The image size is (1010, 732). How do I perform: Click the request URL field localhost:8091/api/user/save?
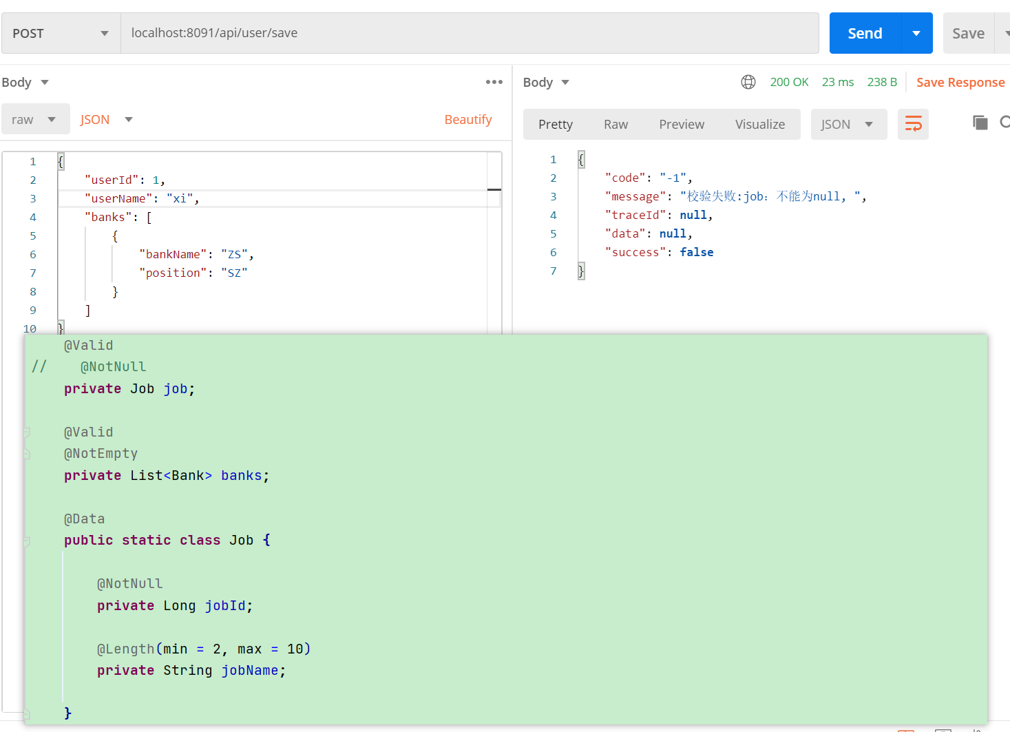click(x=470, y=33)
